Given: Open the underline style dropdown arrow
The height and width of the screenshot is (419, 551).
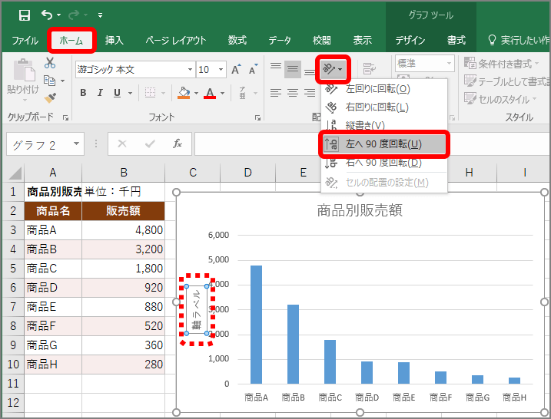Looking at the screenshot, I should pyautogui.click(x=130, y=93).
